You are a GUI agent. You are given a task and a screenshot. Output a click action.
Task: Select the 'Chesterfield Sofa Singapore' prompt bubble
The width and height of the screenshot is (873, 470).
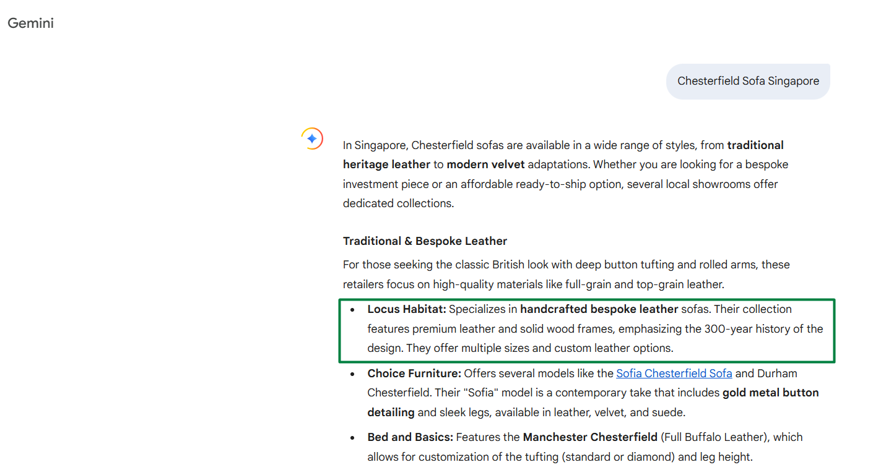point(747,81)
